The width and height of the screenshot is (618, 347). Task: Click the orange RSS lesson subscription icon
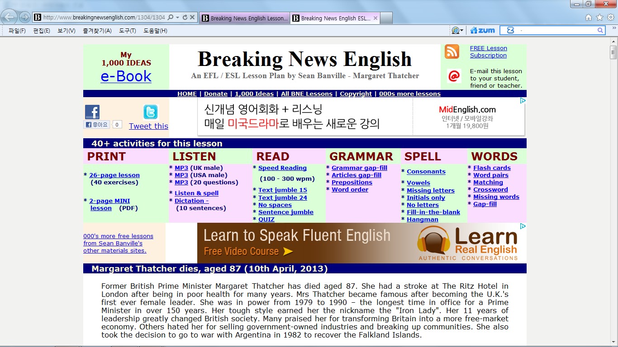pos(452,52)
